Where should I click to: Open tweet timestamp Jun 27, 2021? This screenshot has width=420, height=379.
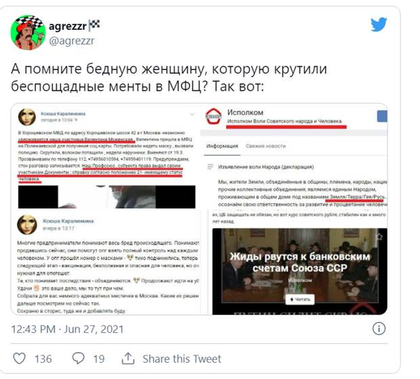(67, 329)
